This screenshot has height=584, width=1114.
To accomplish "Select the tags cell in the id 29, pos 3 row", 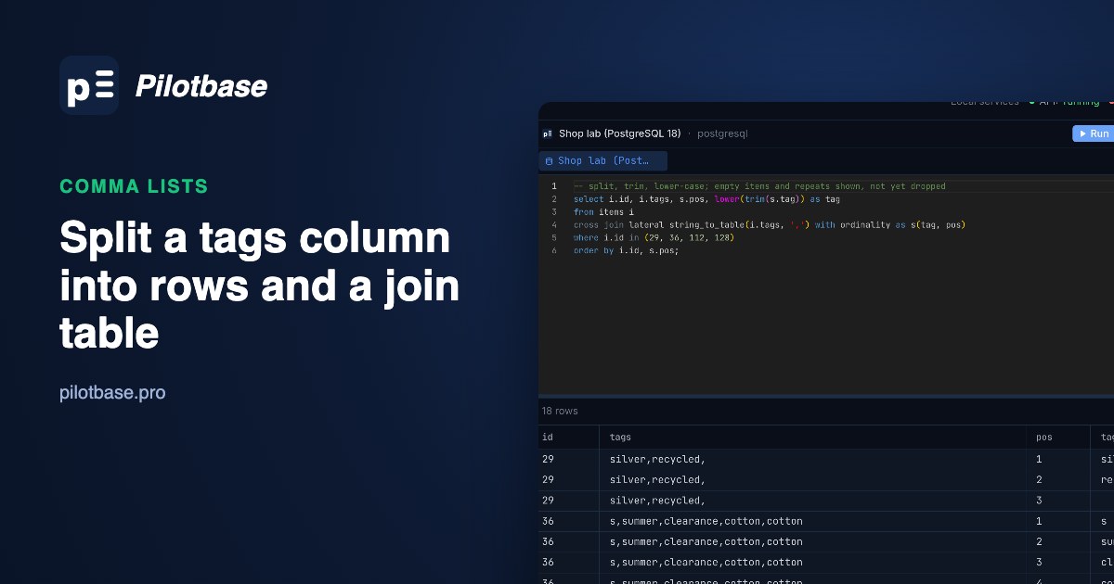I will click(x=813, y=500).
